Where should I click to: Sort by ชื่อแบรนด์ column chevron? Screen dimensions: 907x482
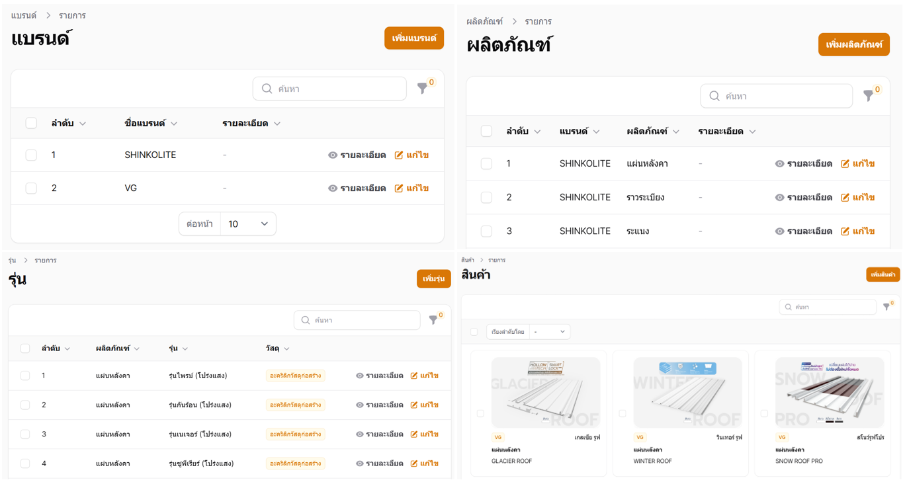pyautogui.click(x=174, y=124)
